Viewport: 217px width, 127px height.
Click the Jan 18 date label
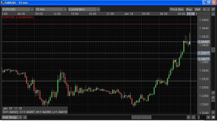[x=128, y=14]
